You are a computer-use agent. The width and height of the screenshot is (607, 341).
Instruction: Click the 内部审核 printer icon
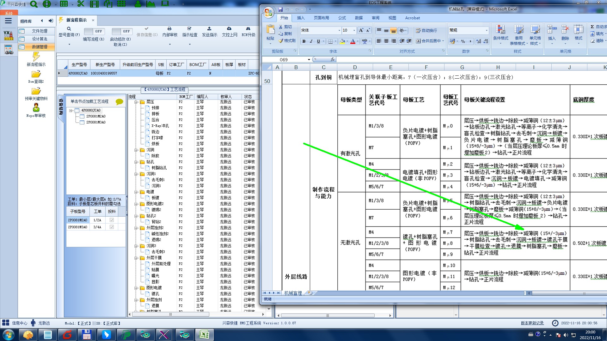169,29
